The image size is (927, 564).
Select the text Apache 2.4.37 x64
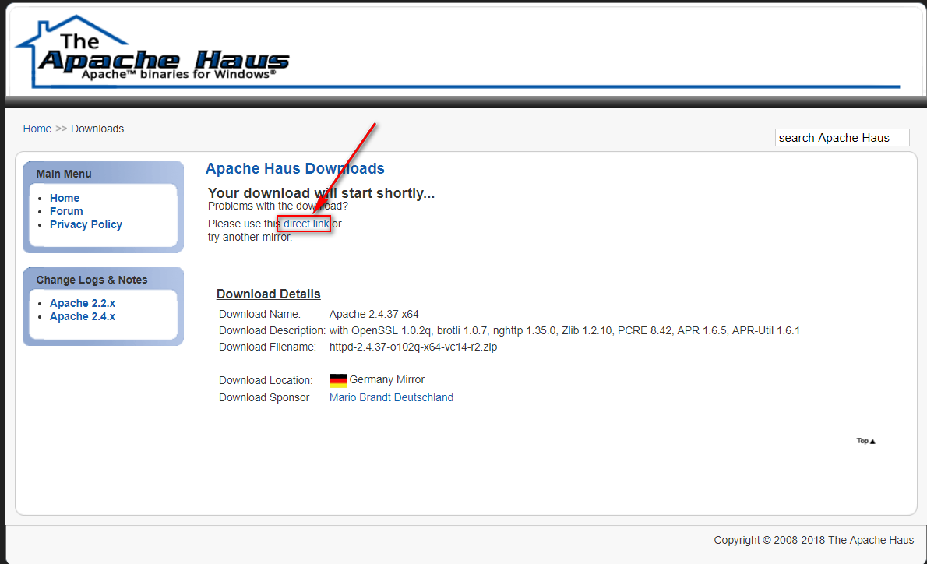[374, 314]
